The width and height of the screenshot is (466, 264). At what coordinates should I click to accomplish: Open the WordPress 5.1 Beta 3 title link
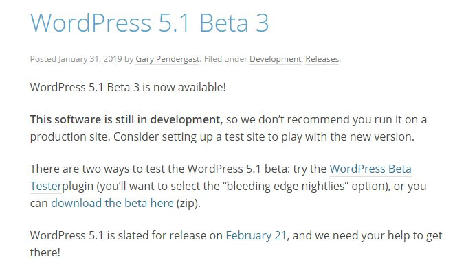click(x=149, y=23)
